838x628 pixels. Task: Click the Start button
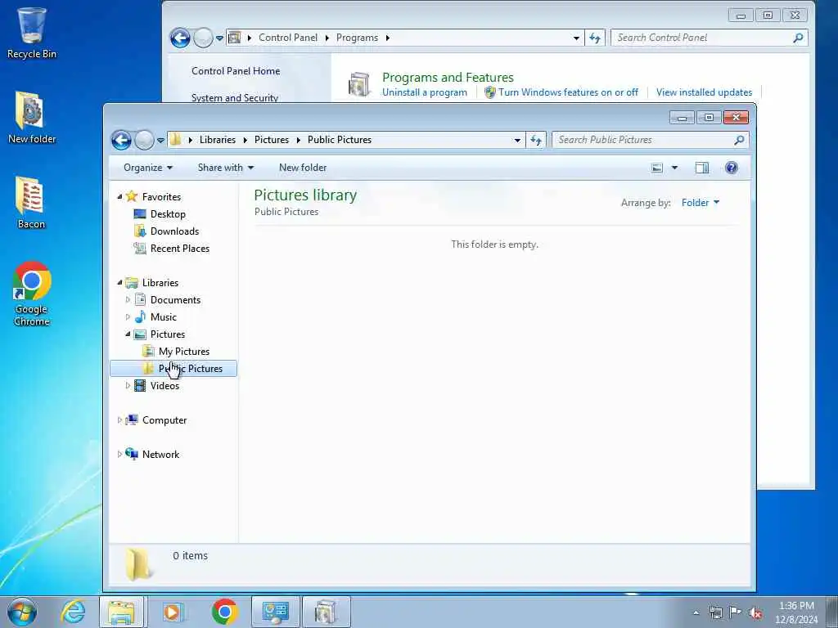[x=22, y=612]
